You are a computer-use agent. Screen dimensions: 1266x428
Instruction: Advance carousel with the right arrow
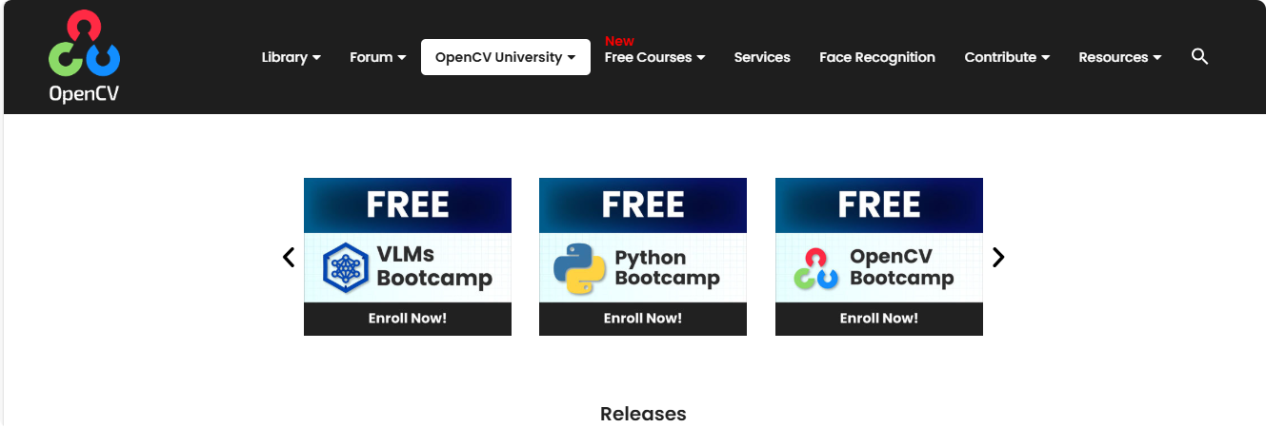[x=998, y=257]
